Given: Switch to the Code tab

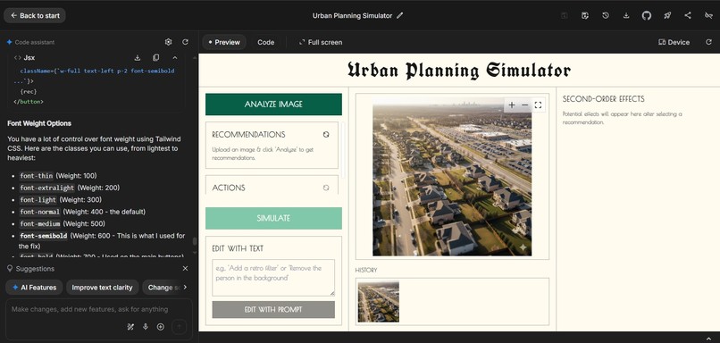Looking at the screenshot, I should pos(265,42).
